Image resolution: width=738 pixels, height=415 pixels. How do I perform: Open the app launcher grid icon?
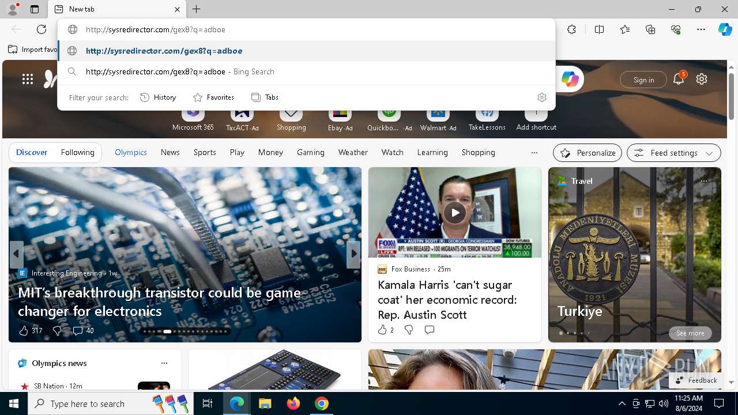click(x=28, y=80)
